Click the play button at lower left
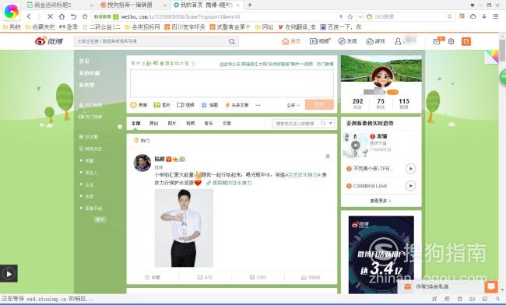Viewport: 506px width, 305px height. 9,274
